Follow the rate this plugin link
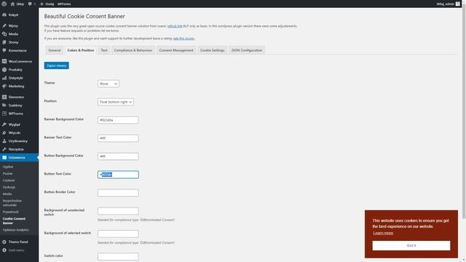 tap(183, 39)
